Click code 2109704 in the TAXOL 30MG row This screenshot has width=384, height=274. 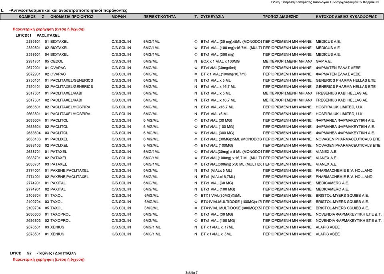(33, 196)
